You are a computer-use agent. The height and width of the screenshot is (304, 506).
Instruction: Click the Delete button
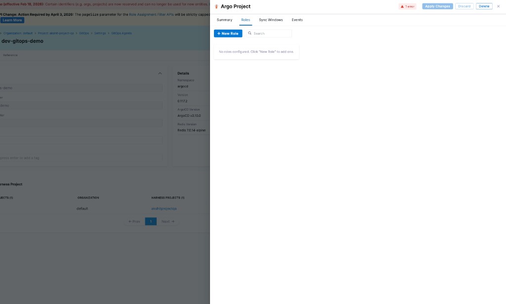coord(484,6)
